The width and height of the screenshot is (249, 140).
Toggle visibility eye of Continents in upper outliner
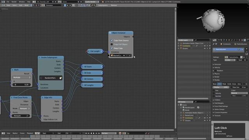[205, 46]
